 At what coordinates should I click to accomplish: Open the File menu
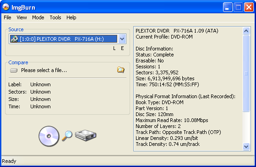click(7, 17)
